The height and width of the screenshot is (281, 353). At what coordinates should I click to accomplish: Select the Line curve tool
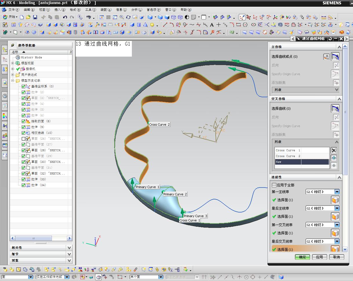(165, 25)
